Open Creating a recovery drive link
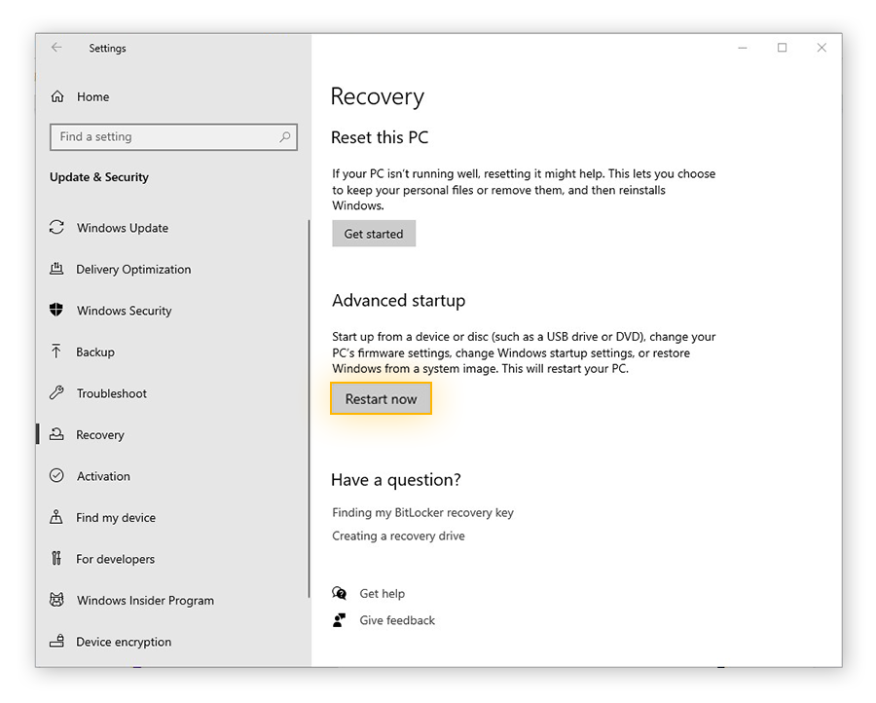The height and width of the screenshot is (703, 876). pyautogui.click(x=398, y=536)
